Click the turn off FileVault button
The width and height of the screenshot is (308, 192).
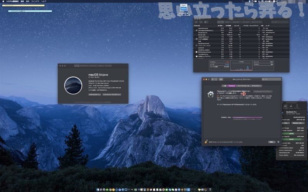pos(263,91)
